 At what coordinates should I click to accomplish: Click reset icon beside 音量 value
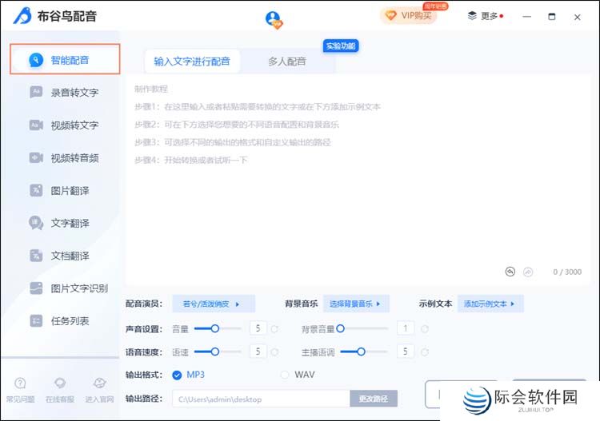(x=274, y=328)
